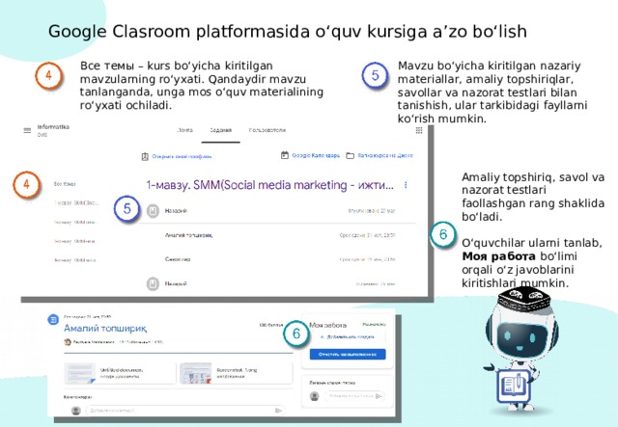Click user avatar beside class comment field
This screenshot has width=618, height=427.
(x=76, y=411)
